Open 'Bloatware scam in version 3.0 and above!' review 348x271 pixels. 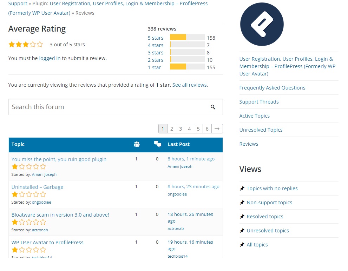click(x=60, y=215)
